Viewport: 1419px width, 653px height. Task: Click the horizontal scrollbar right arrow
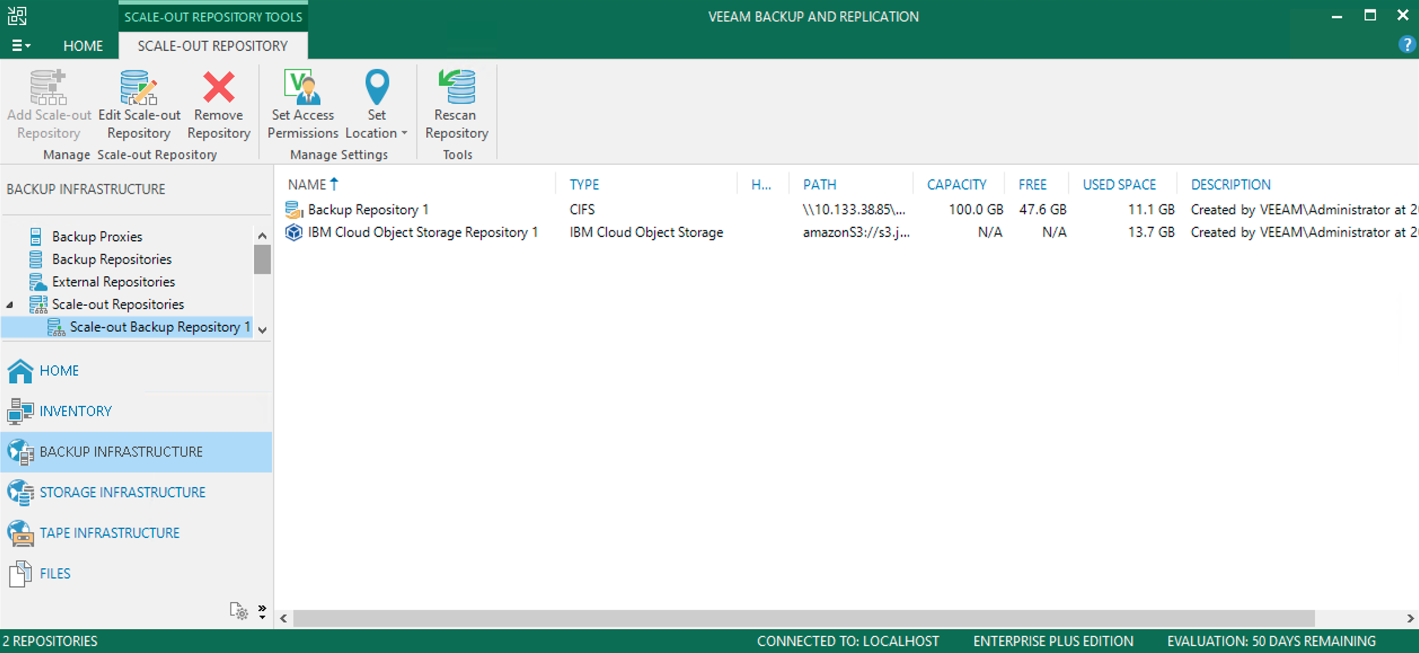1411,619
